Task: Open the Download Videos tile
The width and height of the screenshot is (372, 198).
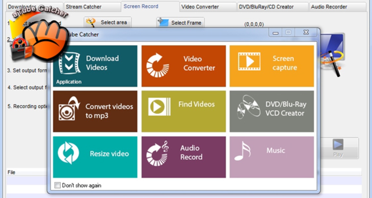Action: [x=95, y=66]
